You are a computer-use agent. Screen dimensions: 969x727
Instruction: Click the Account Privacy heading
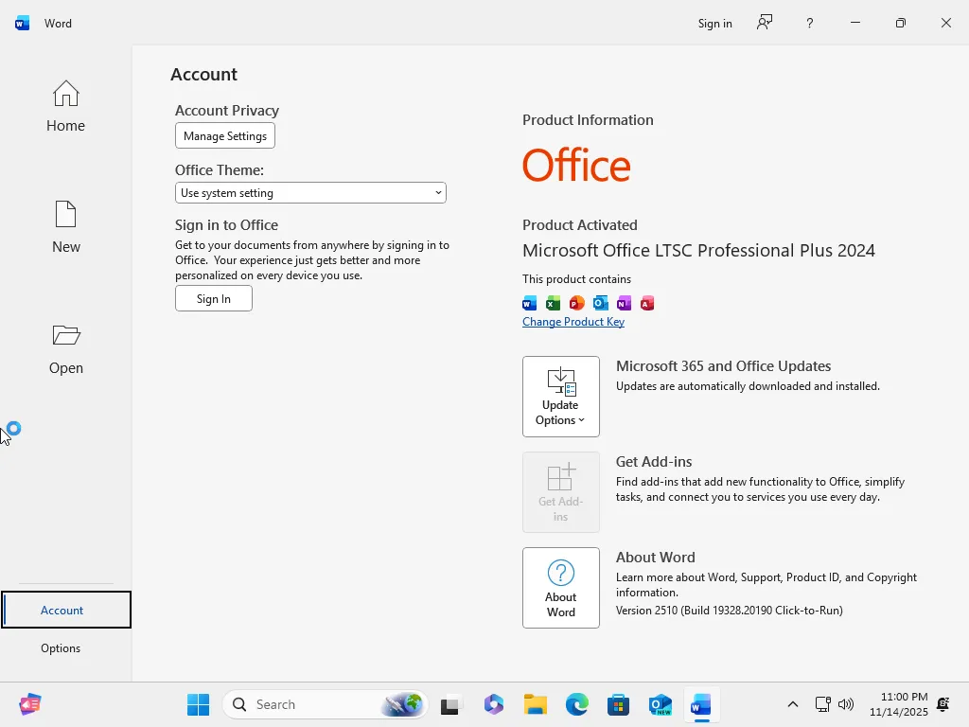(227, 111)
